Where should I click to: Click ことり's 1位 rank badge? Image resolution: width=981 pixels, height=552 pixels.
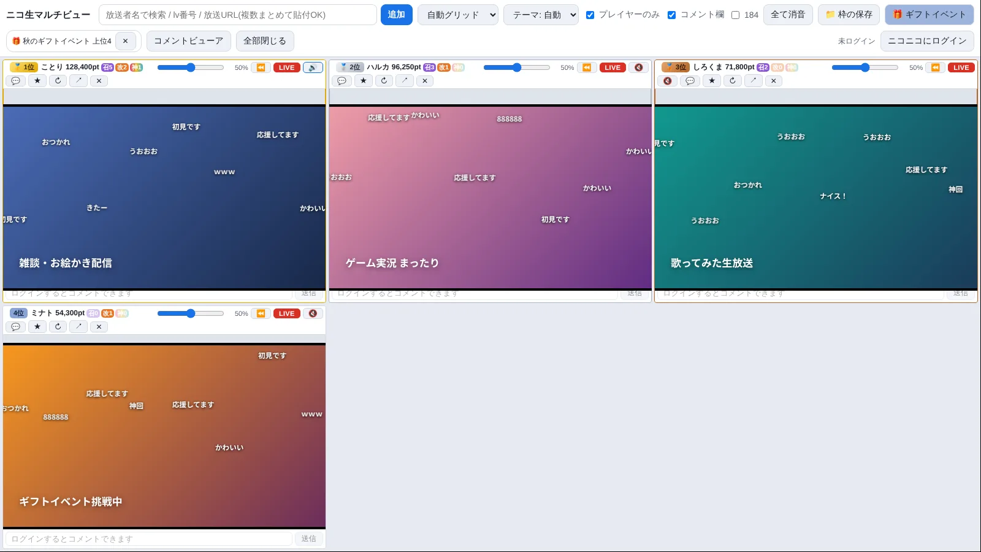24,67
